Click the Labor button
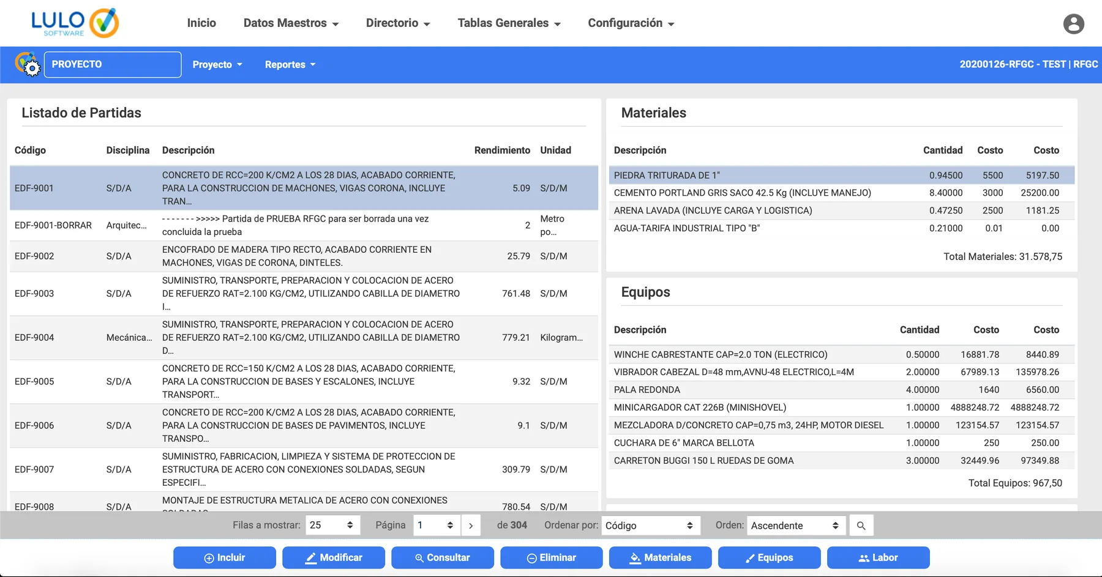 879,557
